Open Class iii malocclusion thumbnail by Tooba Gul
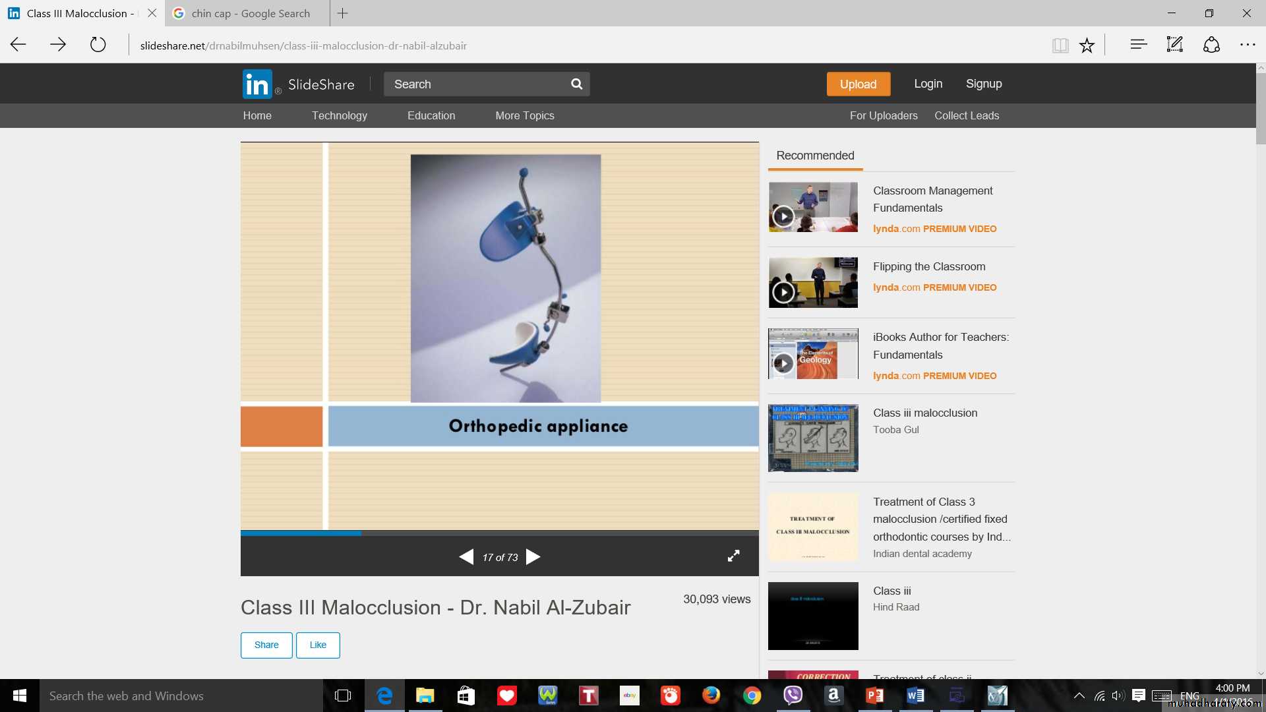 point(813,438)
